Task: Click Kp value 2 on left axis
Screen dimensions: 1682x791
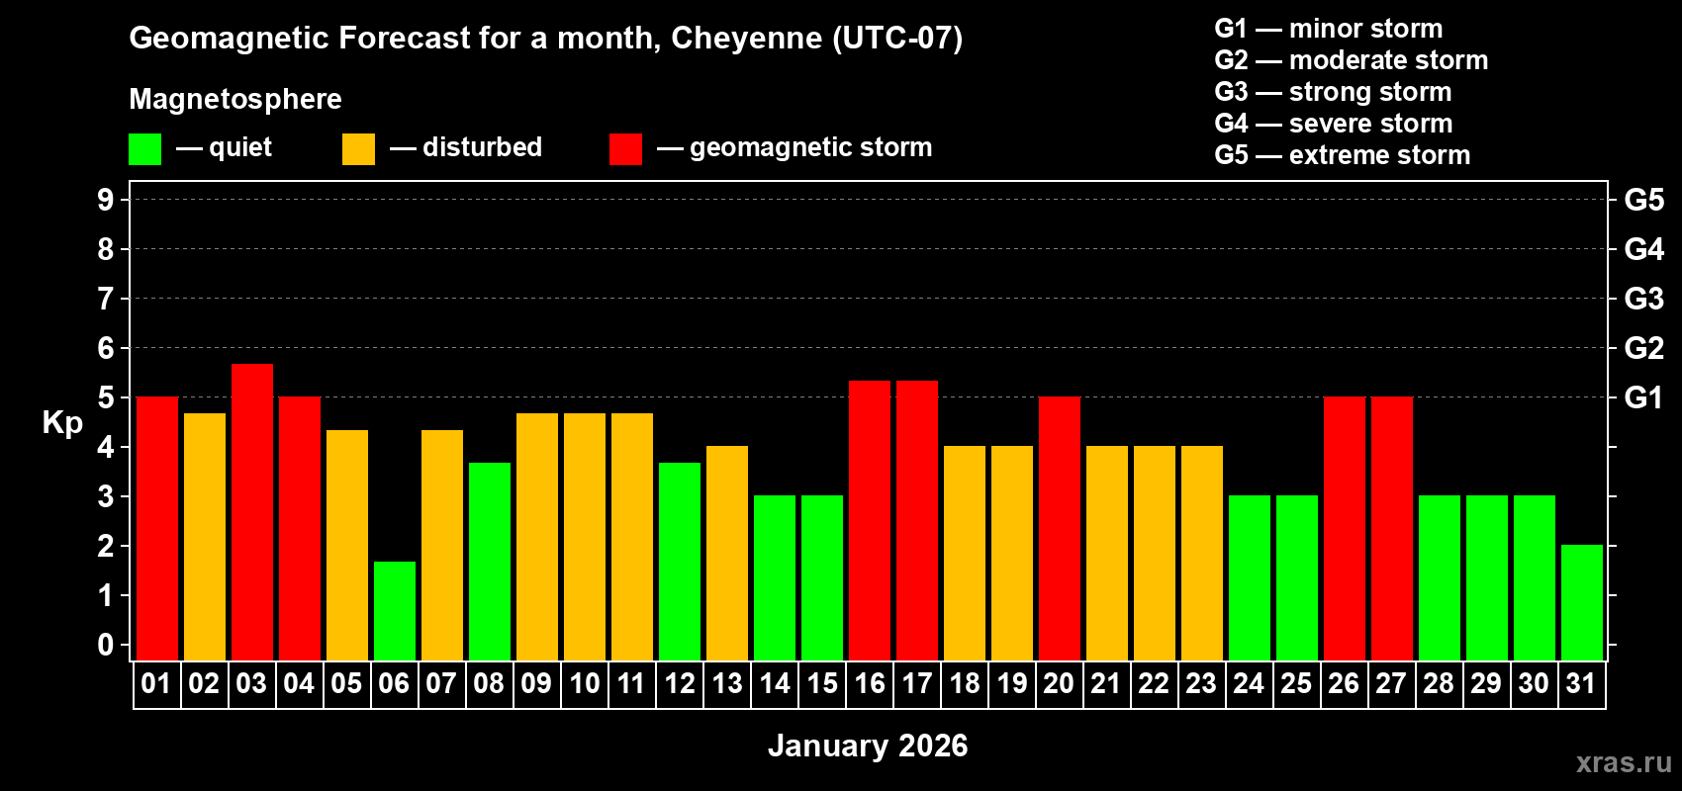Action: point(106,546)
